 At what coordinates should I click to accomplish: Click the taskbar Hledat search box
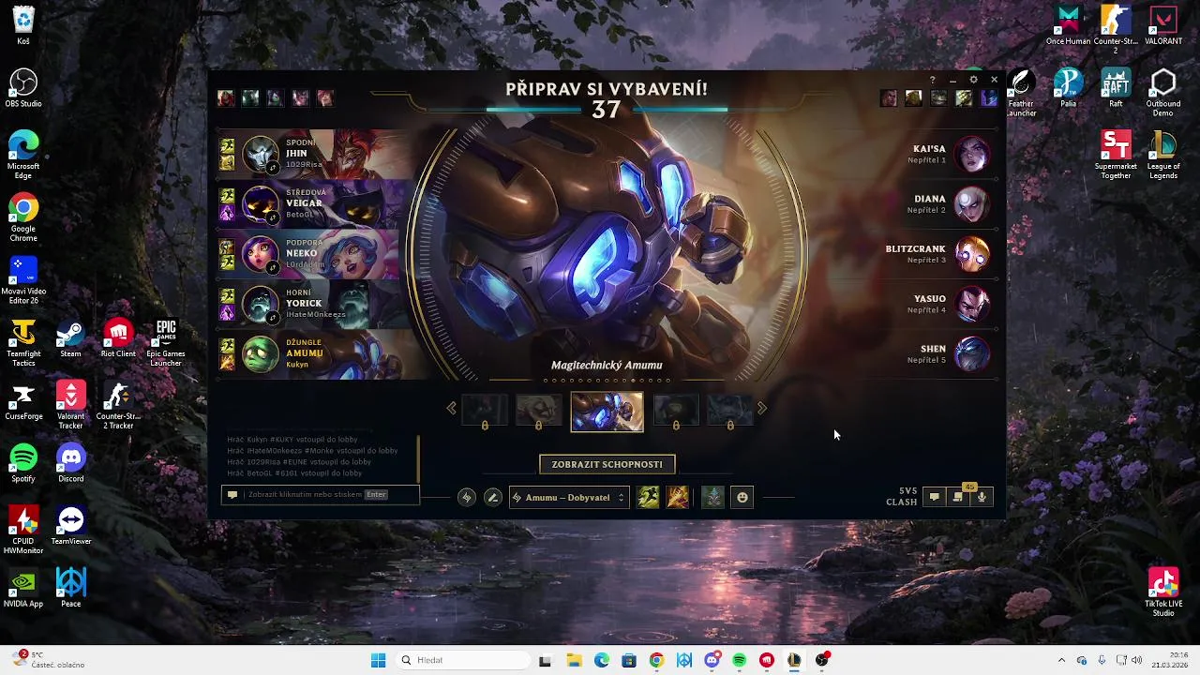(461, 660)
